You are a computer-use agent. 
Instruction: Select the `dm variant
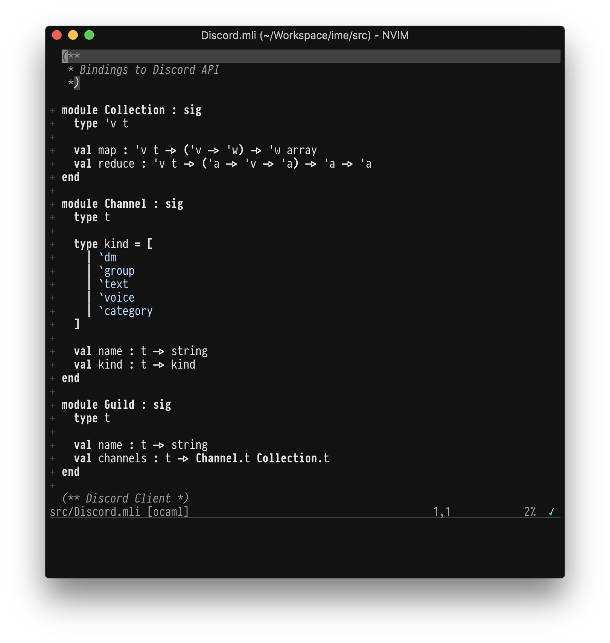[107, 258]
